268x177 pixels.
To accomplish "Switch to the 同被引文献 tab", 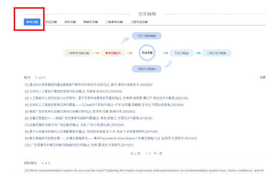I will pyautogui.click(x=90, y=22).
